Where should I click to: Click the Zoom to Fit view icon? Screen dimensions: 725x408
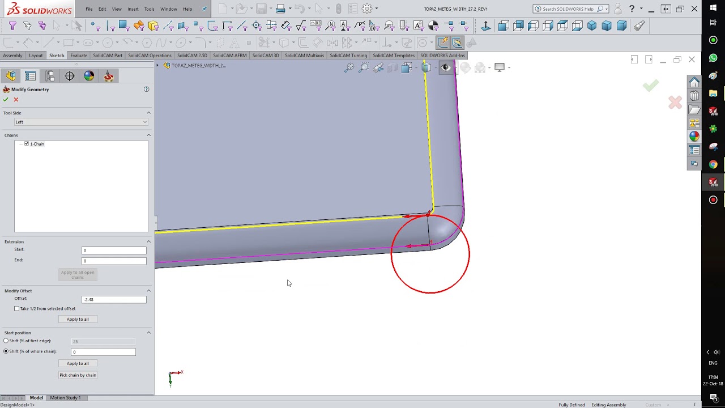pos(349,67)
